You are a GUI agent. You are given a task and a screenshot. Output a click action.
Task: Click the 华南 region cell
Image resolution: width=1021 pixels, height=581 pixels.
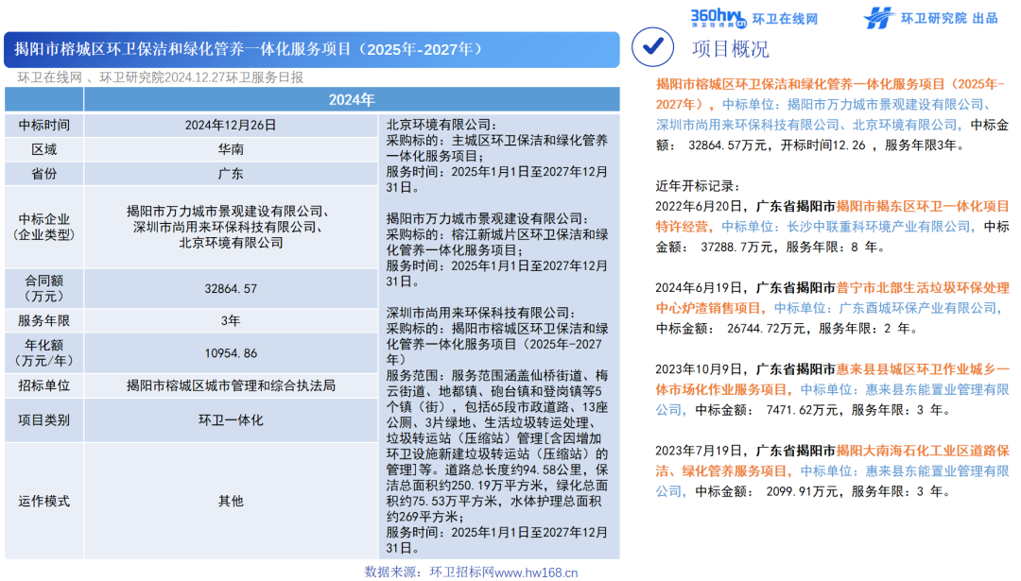click(231, 149)
